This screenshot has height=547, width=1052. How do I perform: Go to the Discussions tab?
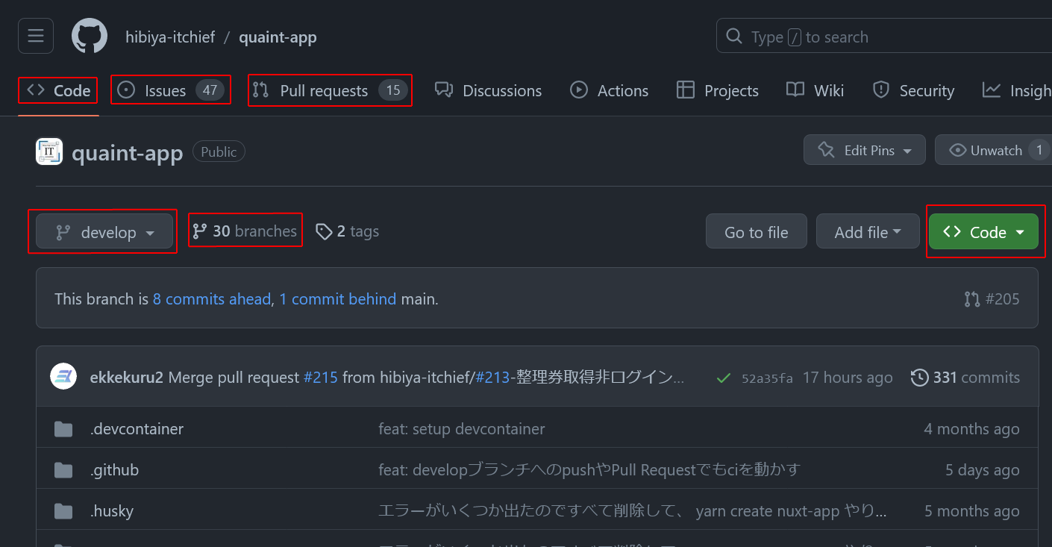(489, 91)
